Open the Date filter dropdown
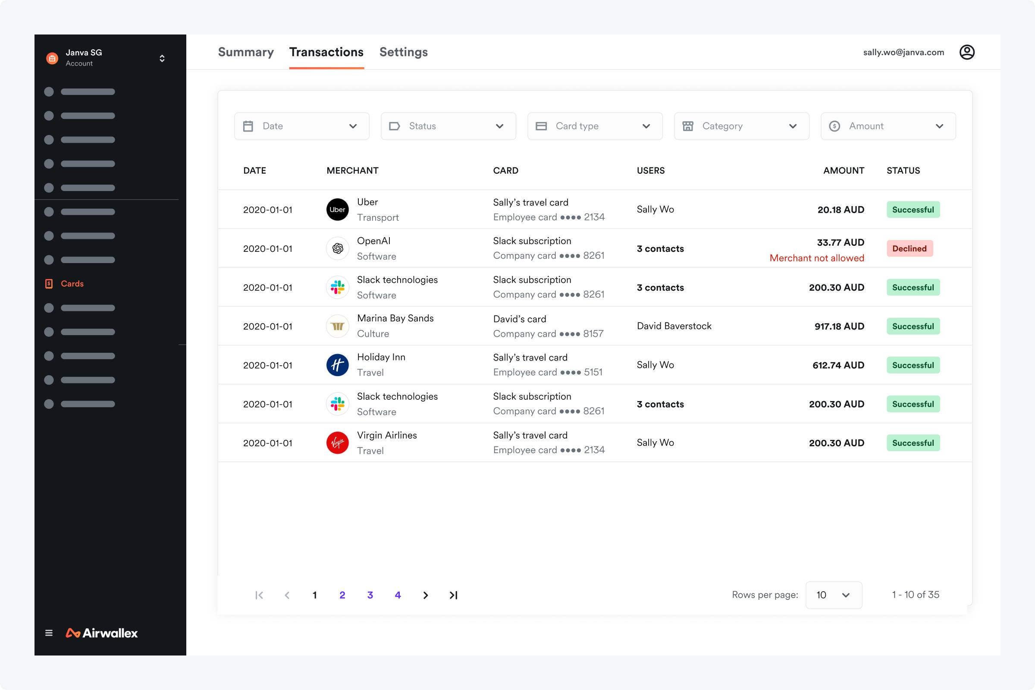Screen dimensions: 1035x690 click(301, 126)
